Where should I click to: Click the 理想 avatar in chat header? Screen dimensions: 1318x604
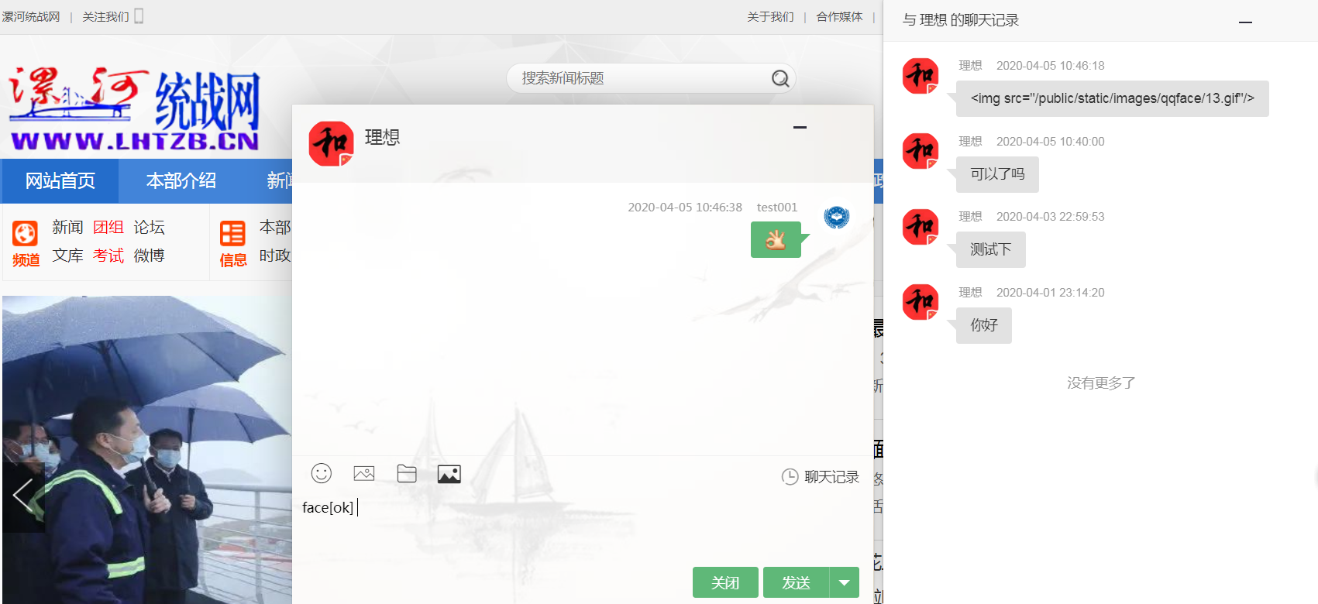click(x=331, y=143)
